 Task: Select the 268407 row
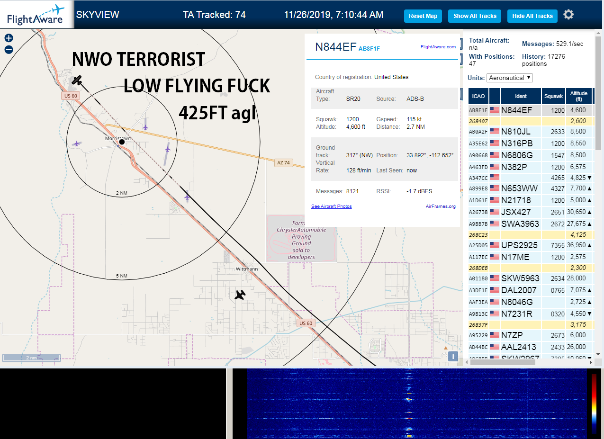coord(531,121)
